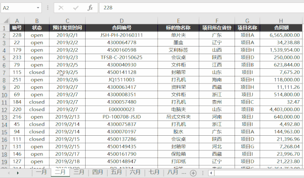This screenshot has height=178, width=304.
Task: Click the 合同额 header cell
Action: click(x=281, y=28)
